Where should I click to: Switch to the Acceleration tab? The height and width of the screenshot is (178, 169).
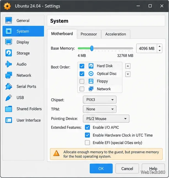[116, 34]
